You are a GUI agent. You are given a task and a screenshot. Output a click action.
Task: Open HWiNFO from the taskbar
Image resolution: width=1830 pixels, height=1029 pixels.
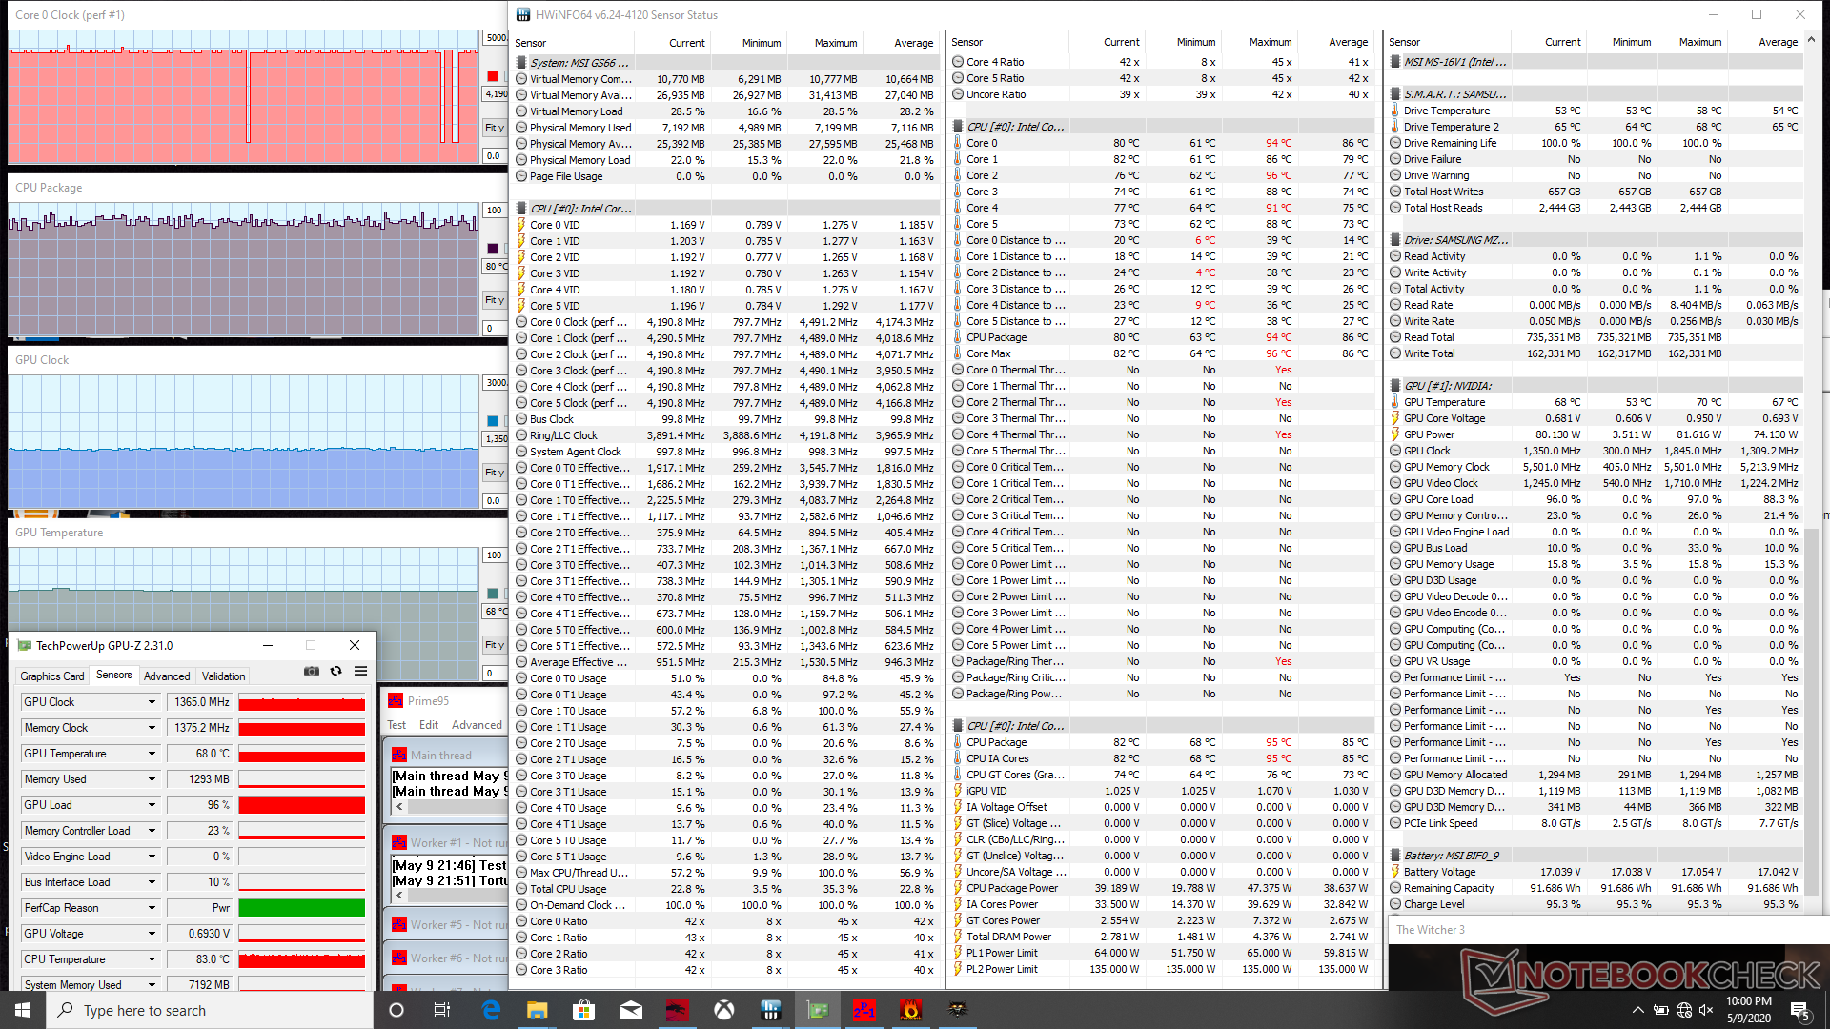771,1010
